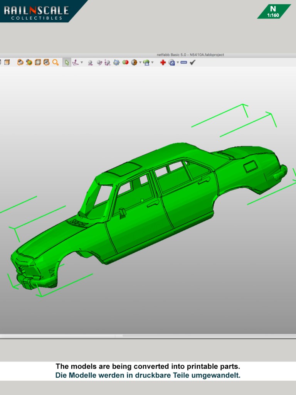Click the red plus repair icon

point(163,62)
